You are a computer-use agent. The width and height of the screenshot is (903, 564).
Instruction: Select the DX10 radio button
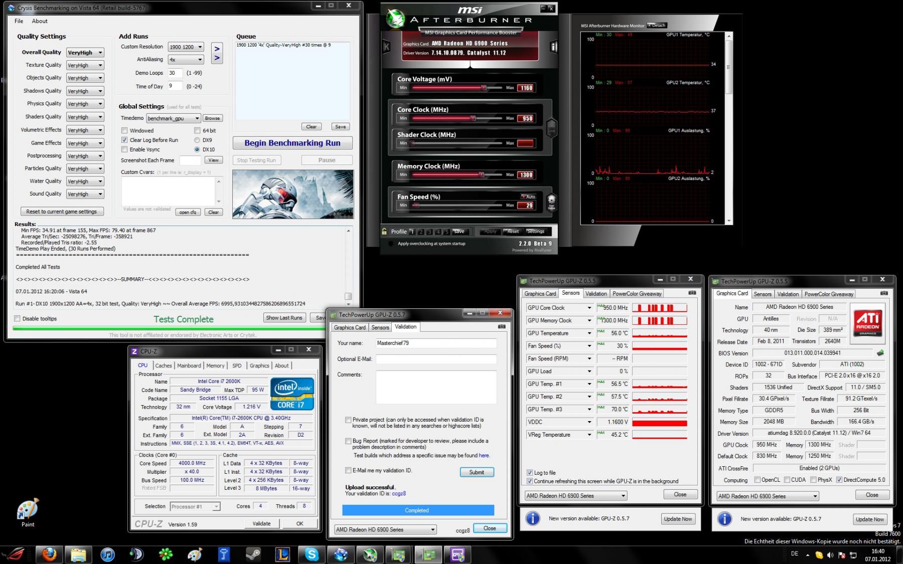pos(197,149)
